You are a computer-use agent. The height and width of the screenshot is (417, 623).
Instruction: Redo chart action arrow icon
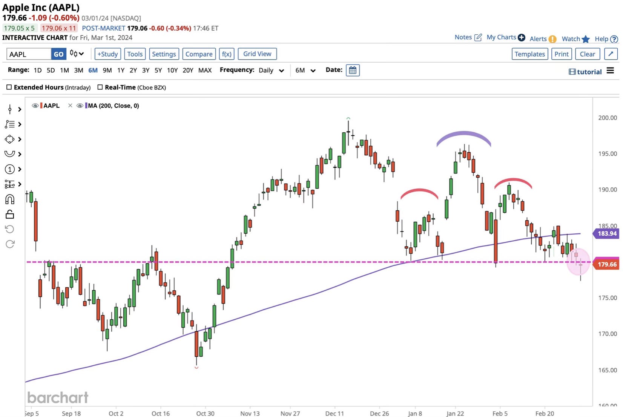click(10, 244)
